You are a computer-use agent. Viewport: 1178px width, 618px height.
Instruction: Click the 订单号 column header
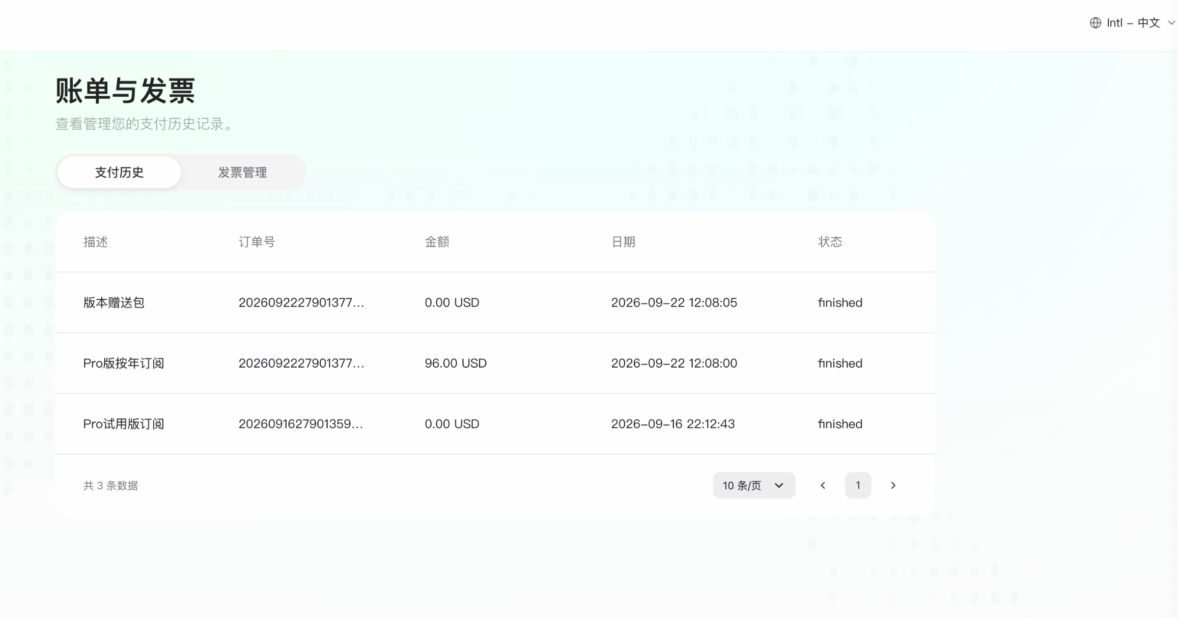pos(257,242)
